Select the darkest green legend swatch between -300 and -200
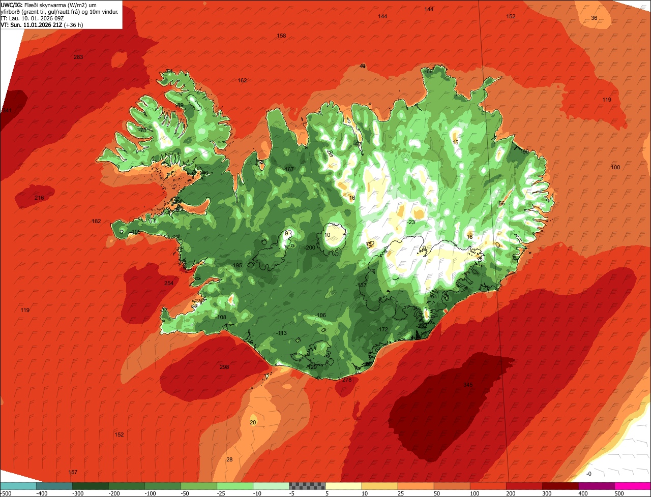 pyautogui.click(x=91, y=486)
